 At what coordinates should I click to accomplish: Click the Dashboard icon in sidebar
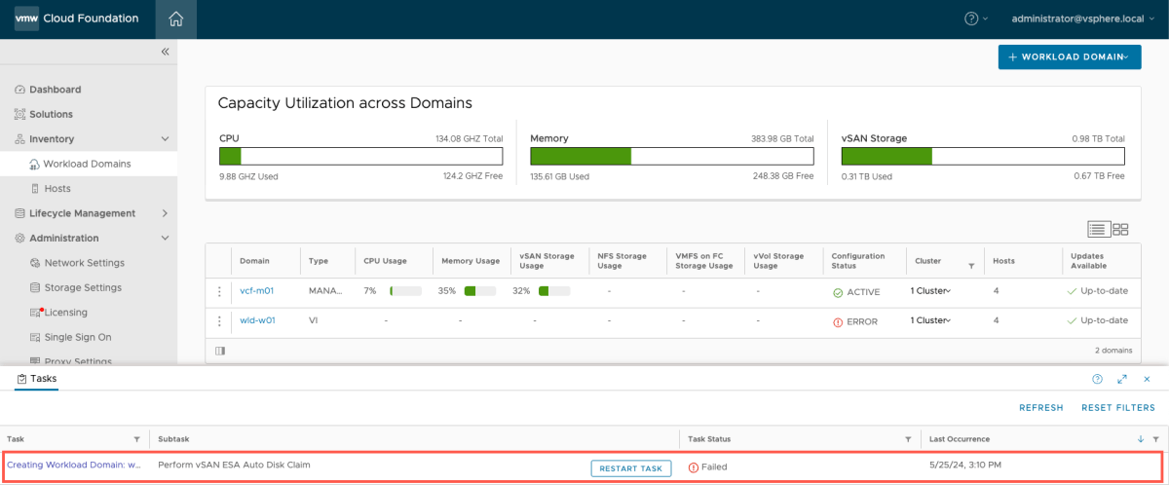[x=19, y=90]
